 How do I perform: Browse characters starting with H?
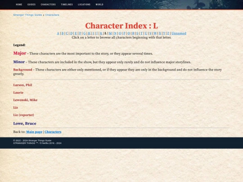[x=89, y=33]
